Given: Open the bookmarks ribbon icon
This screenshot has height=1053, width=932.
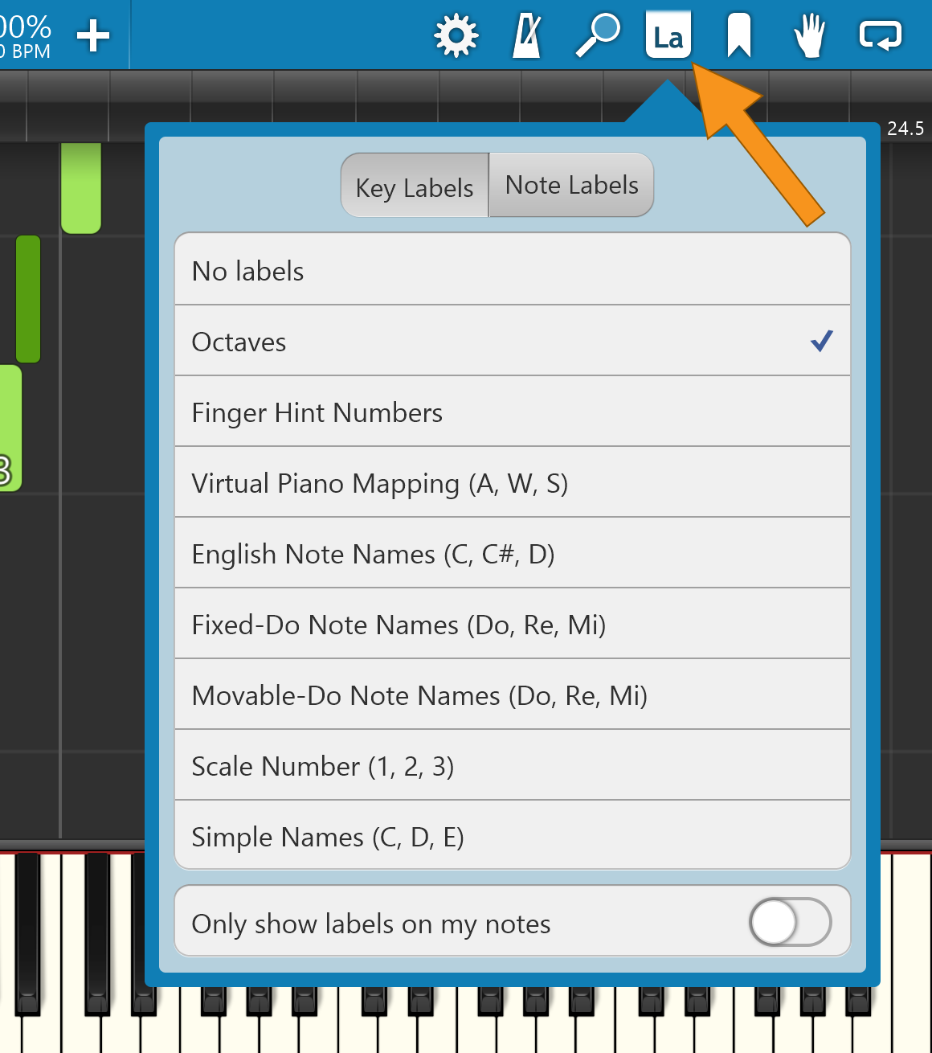Looking at the screenshot, I should pyautogui.click(x=739, y=36).
